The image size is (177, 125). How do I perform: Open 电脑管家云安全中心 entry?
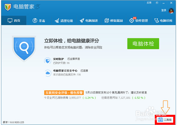65,71
